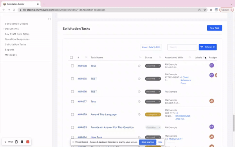Viewport: 235px width, 147px height.
Task: Stop recording with red square button
Action: tap(28, 142)
